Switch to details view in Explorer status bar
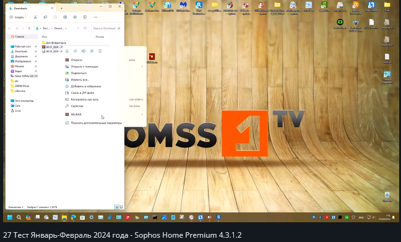The image size is (401, 242). tap(116, 207)
